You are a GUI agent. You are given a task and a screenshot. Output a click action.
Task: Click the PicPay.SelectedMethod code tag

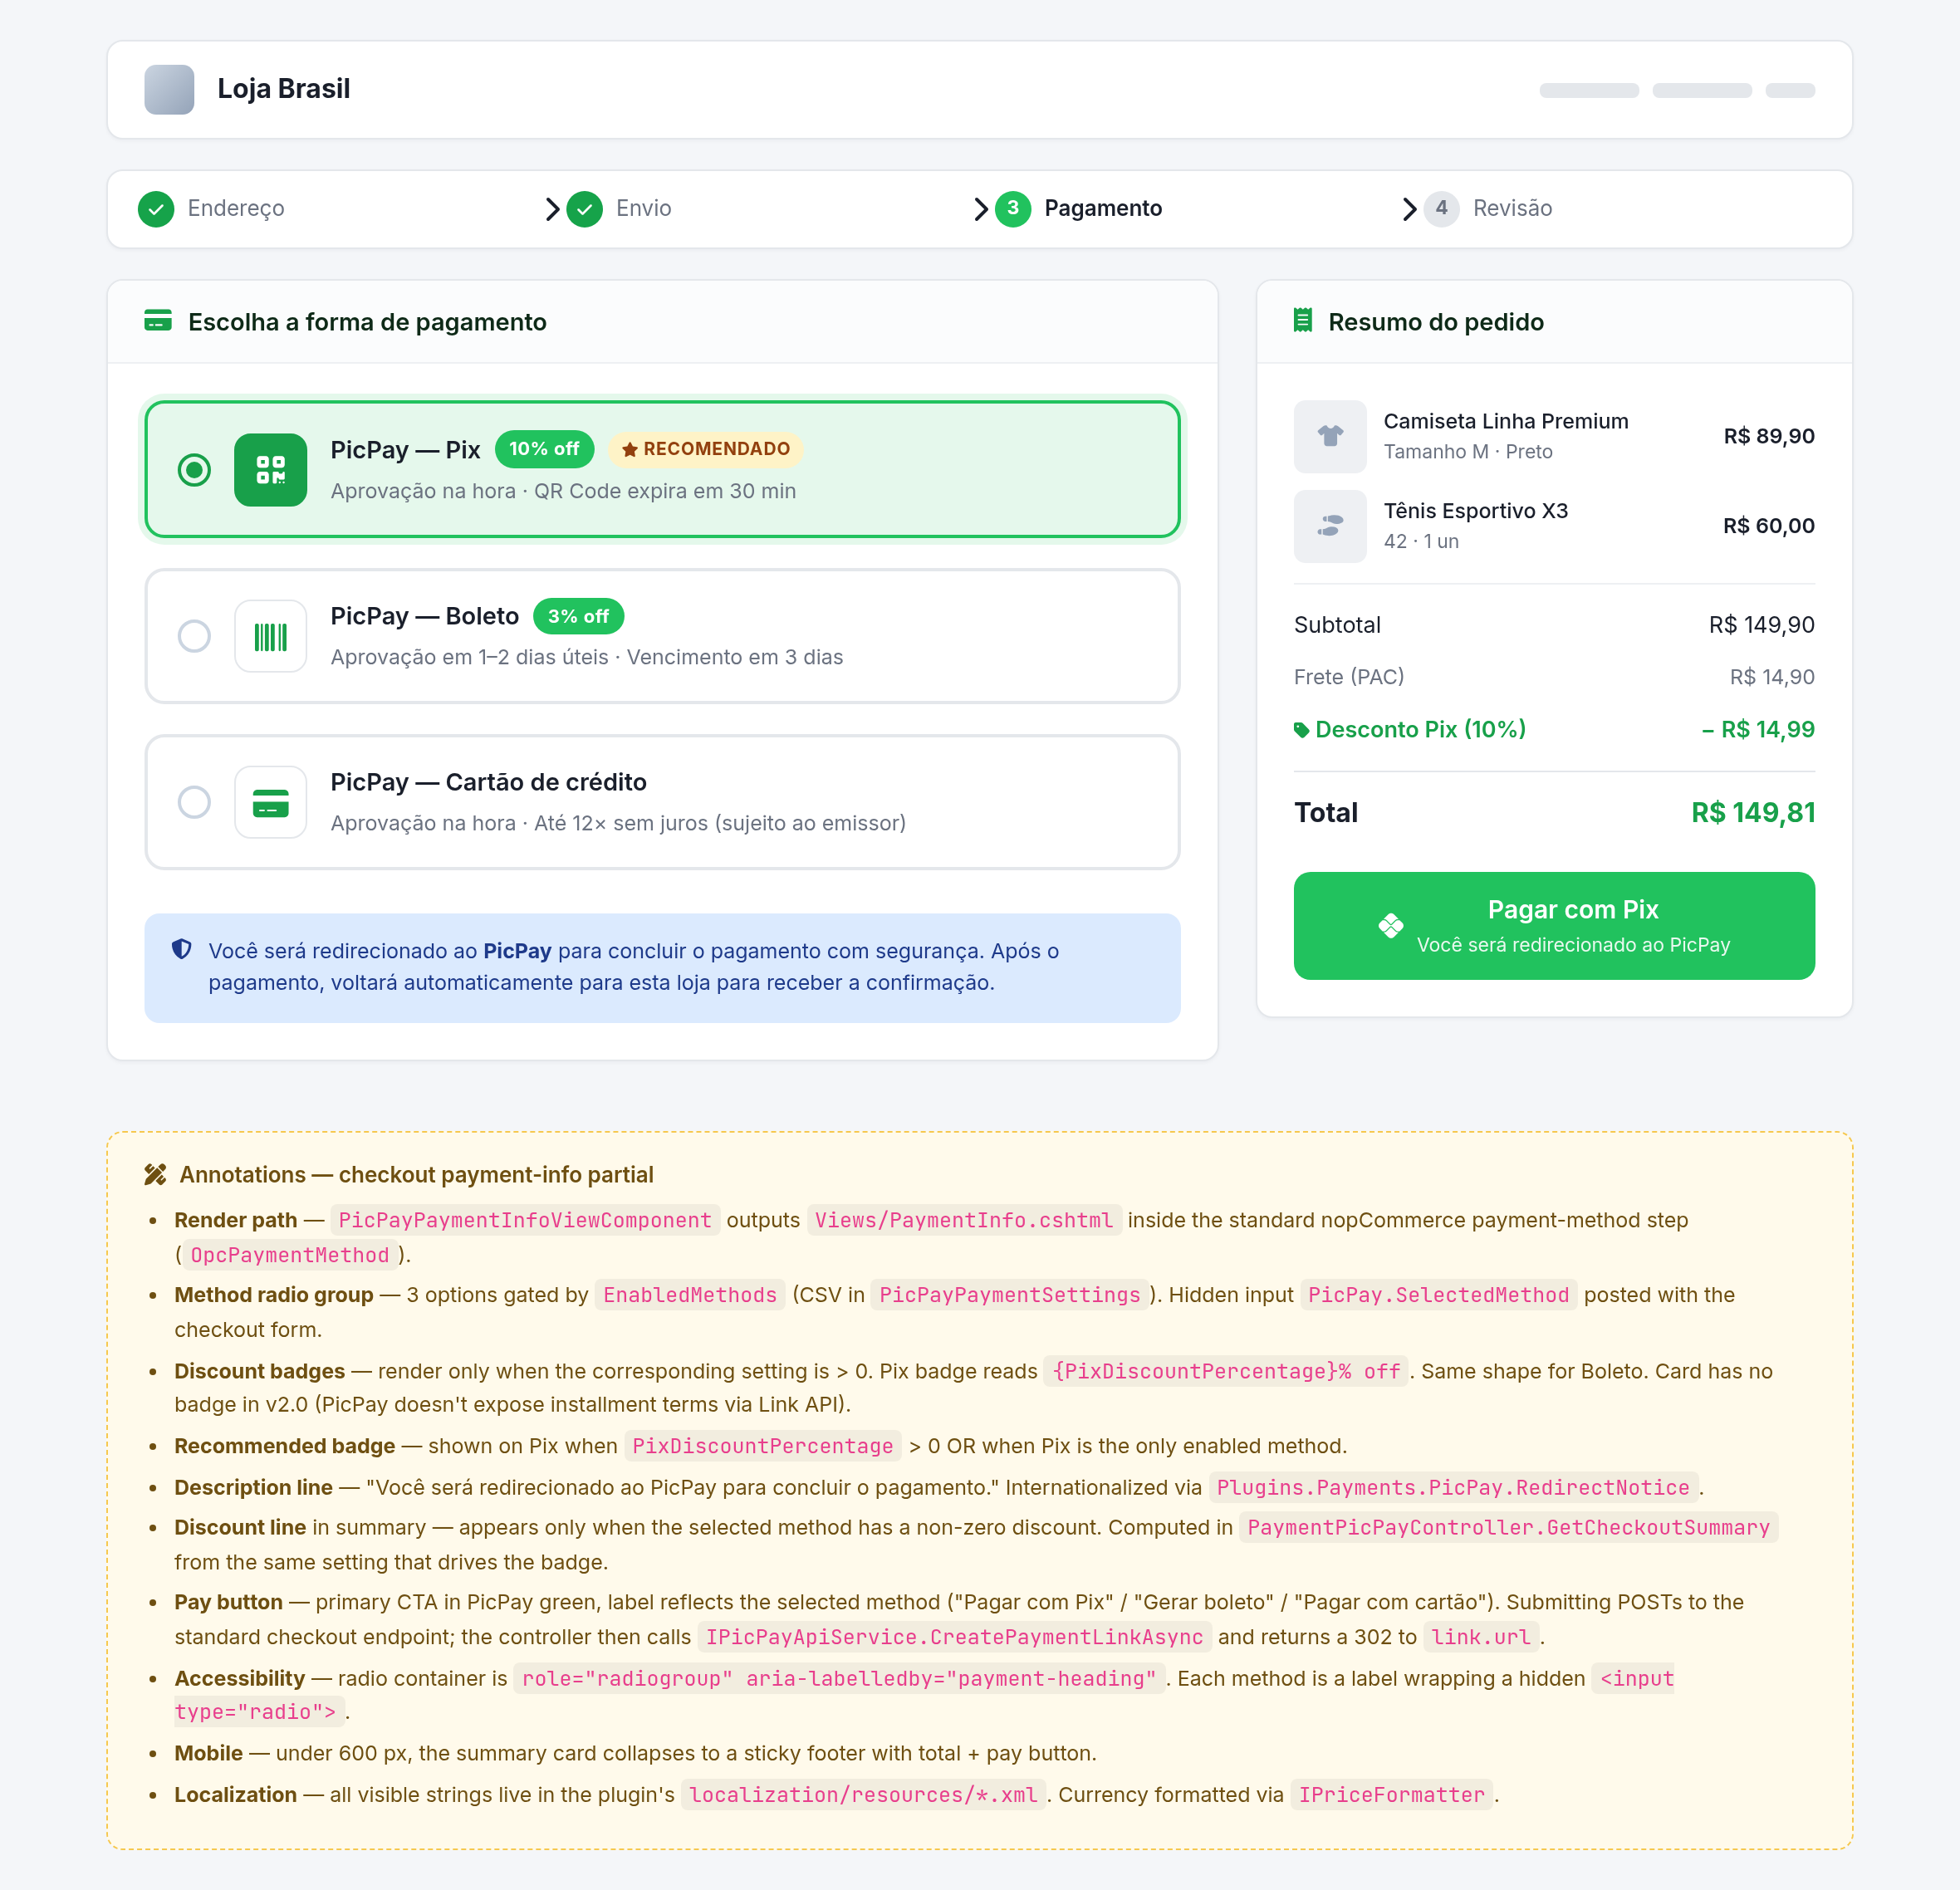tap(1438, 1295)
